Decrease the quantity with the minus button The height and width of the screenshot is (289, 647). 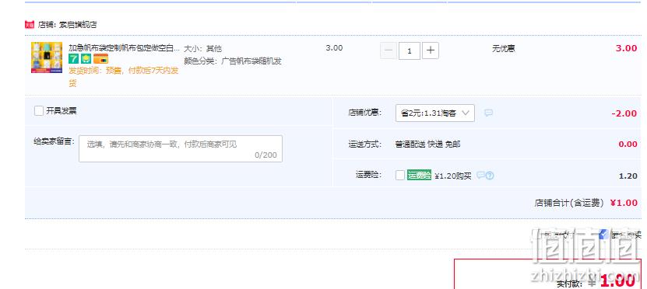(x=389, y=50)
